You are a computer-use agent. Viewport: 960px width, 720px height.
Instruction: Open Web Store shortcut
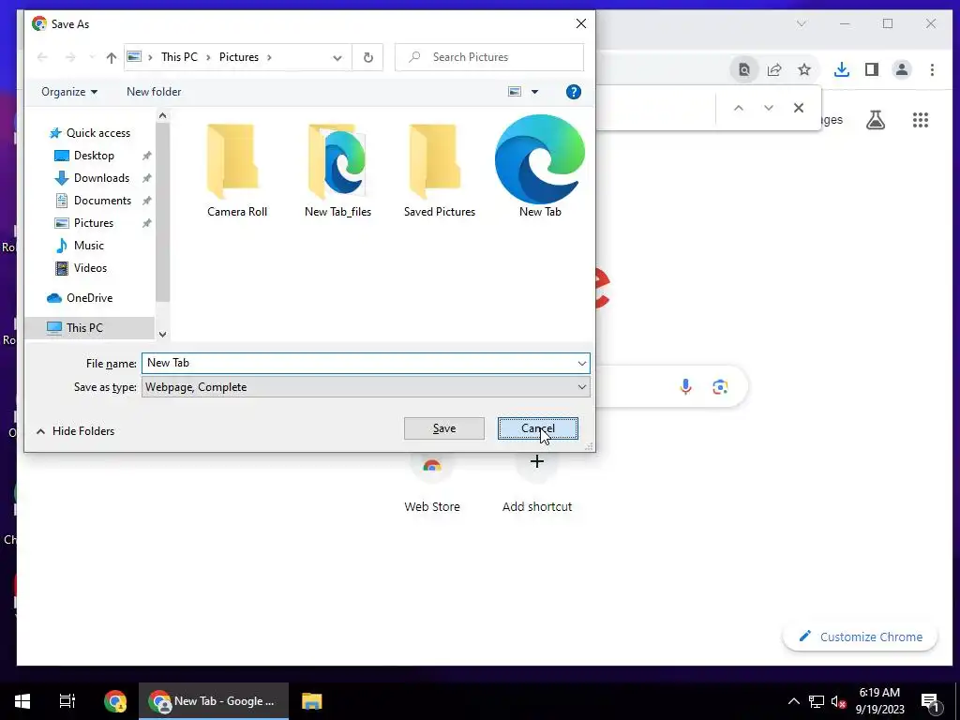click(431, 484)
